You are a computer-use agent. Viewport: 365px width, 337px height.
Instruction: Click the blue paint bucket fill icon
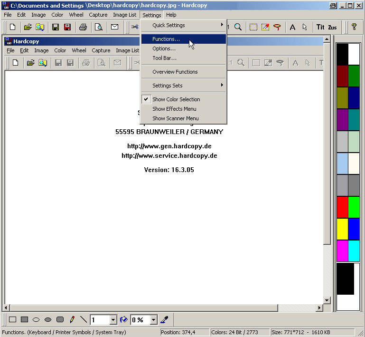point(123,319)
